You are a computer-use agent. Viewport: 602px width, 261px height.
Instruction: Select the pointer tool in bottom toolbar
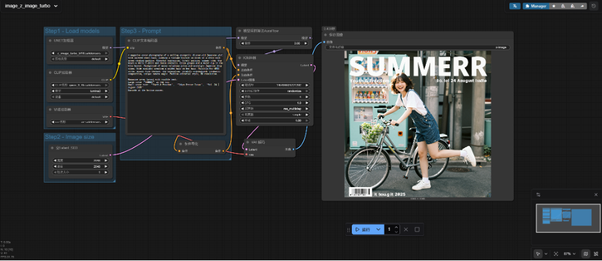tap(538, 254)
